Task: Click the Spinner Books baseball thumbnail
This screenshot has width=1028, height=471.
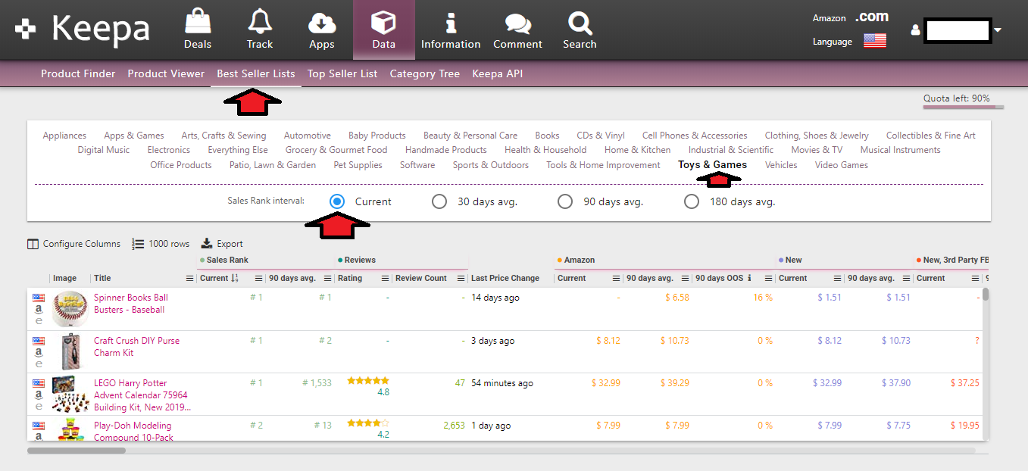Action: (x=70, y=309)
